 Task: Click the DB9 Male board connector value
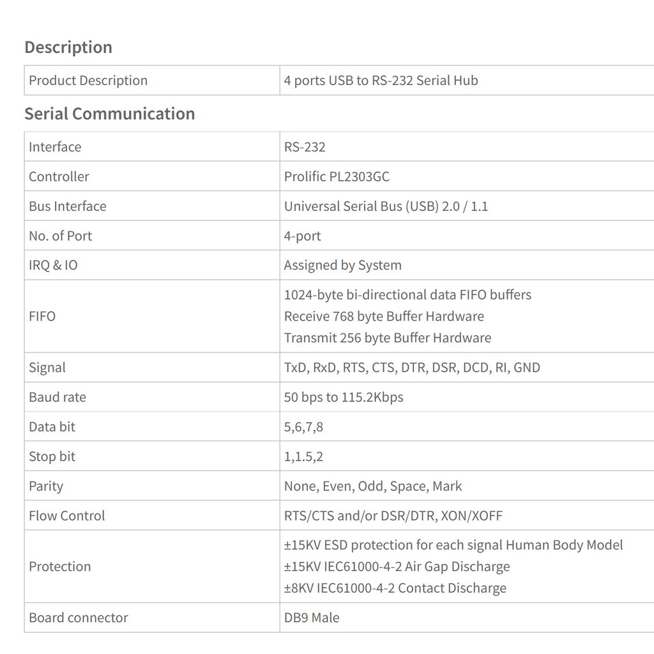pyautogui.click(x=312, y=618)
